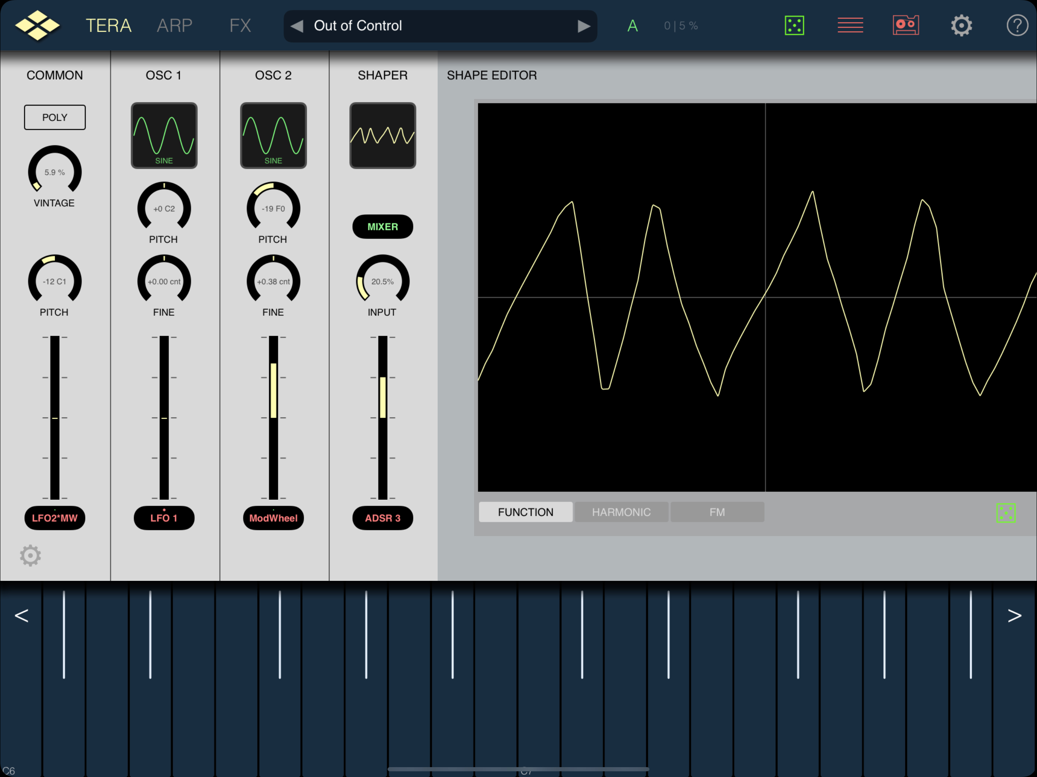Click the shape editor randomize dice icon
The image size is (1037, 777).
pos(1005,513)
